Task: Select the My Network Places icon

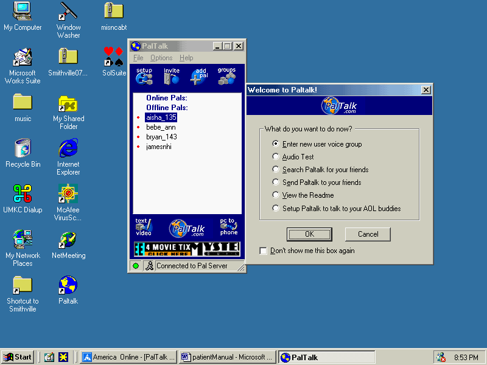Action: click(23, 248)
